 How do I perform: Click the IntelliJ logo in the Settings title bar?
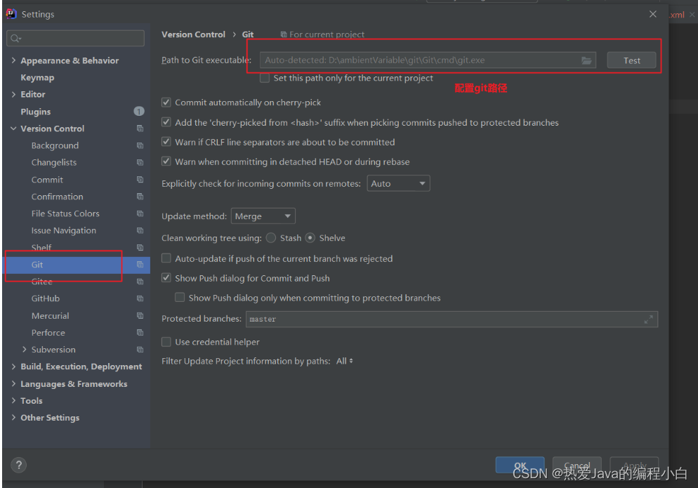point(11,14)
